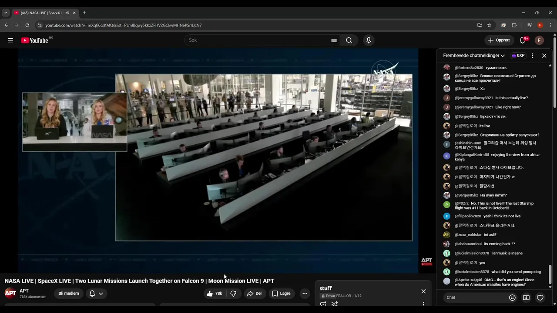Toggle shuffle playlist icon
The height and width of the screenshot is (313, 557).
point(335,304)
